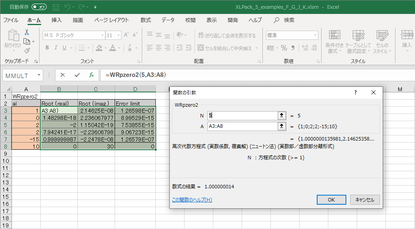Click the N argument input field
Image resolution: width=415 pixels, height=229 pixels.
(242, 115)
